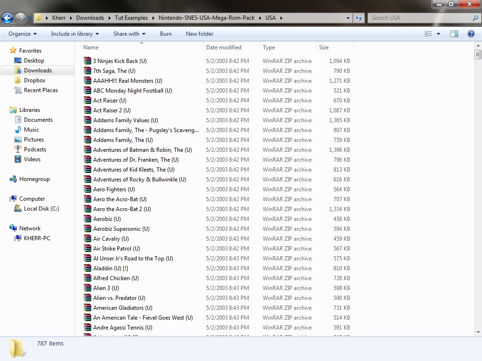The height and width of the screenshot is (361, 482).
Task: Select the KHERR-PC network computer
Action: point(37,238)
